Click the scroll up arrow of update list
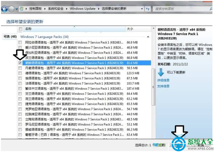Image resolution: width=214 pixels, height=152 pixels. [x=154, y=29]
